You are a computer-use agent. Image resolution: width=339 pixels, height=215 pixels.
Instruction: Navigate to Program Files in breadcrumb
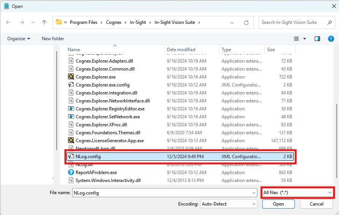click(x=84, y=22)
